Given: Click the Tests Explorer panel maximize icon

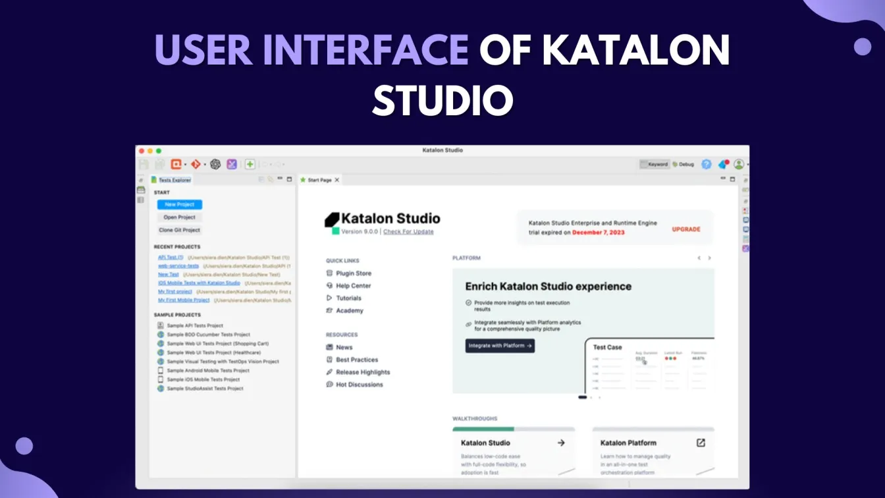Looking at the screenshot, I should coord(289,179).
